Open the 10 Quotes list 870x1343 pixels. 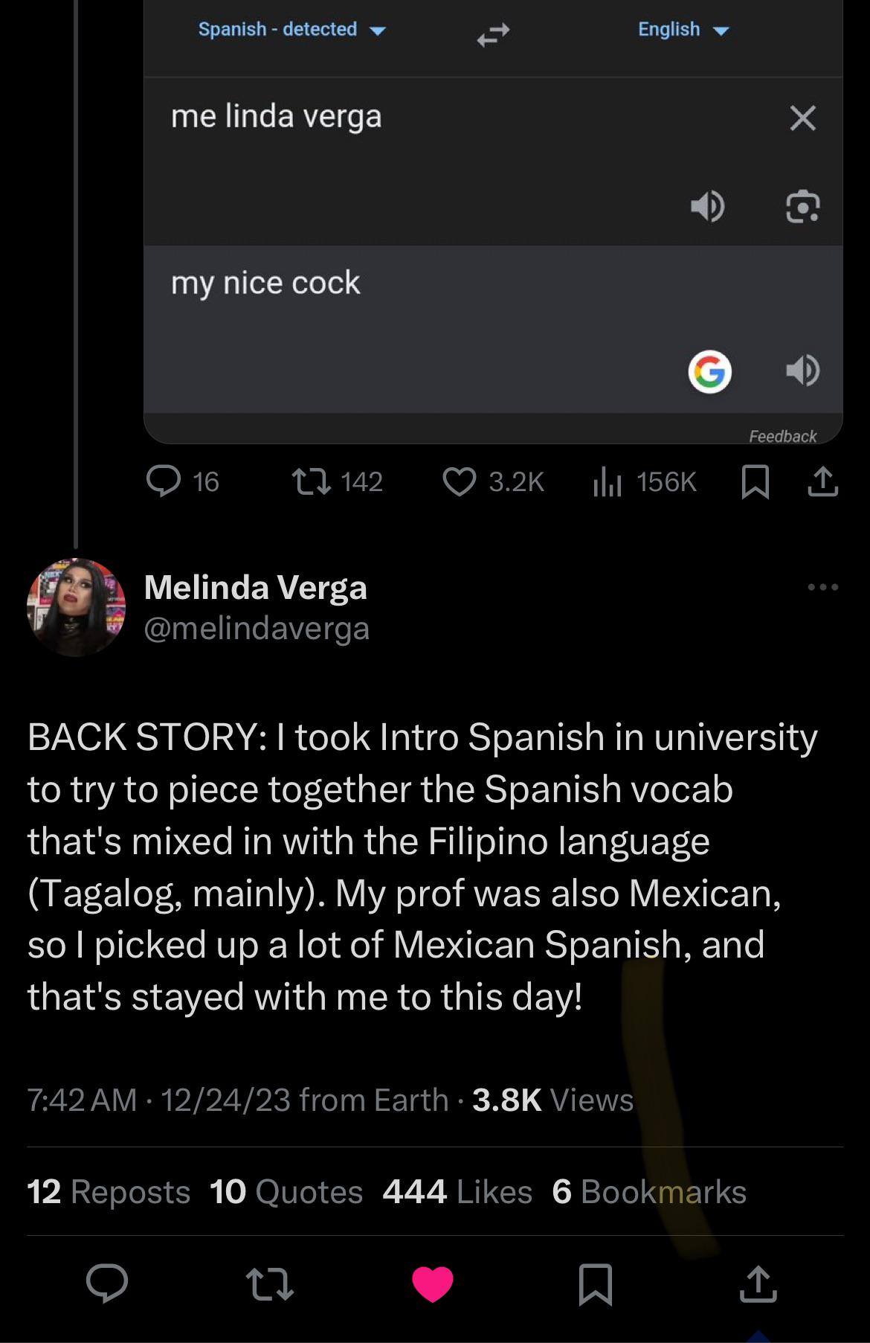point(286,1192)
